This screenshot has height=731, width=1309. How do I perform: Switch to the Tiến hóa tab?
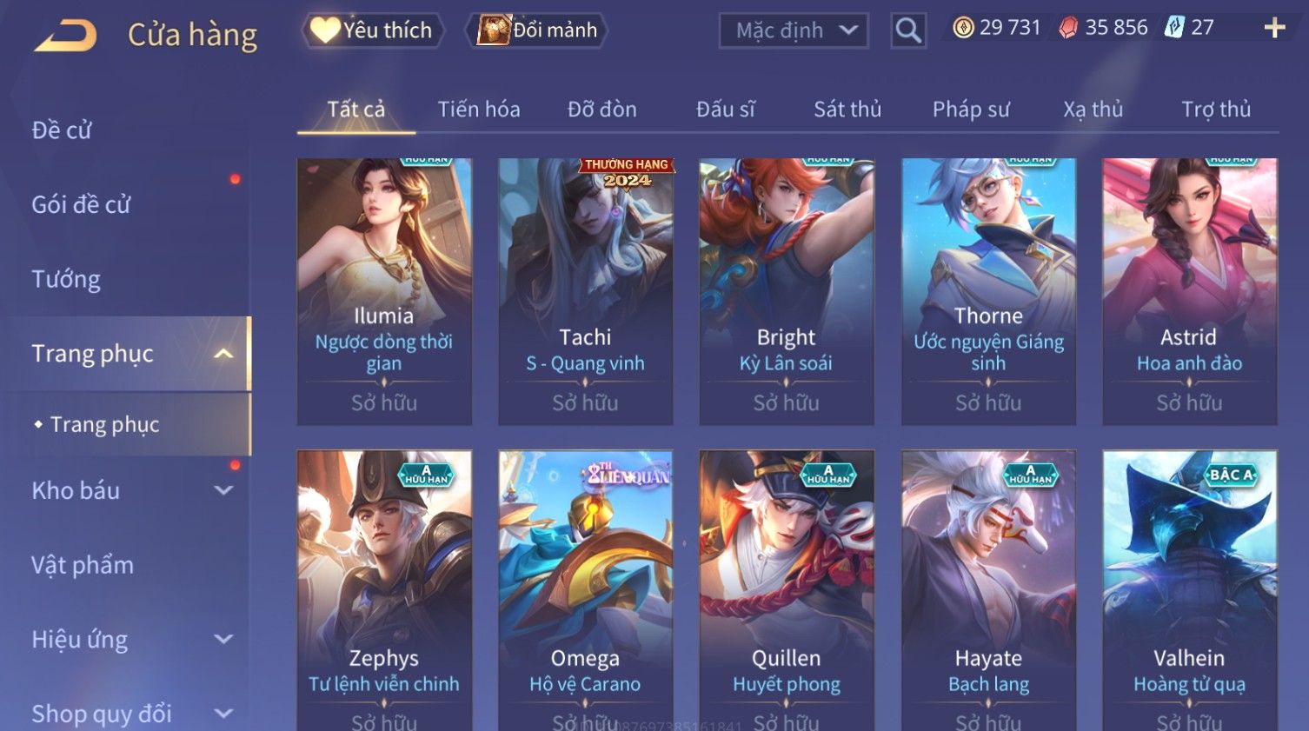pos(479,110)
